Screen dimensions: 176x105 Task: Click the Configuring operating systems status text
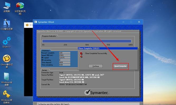pos(54,104)
